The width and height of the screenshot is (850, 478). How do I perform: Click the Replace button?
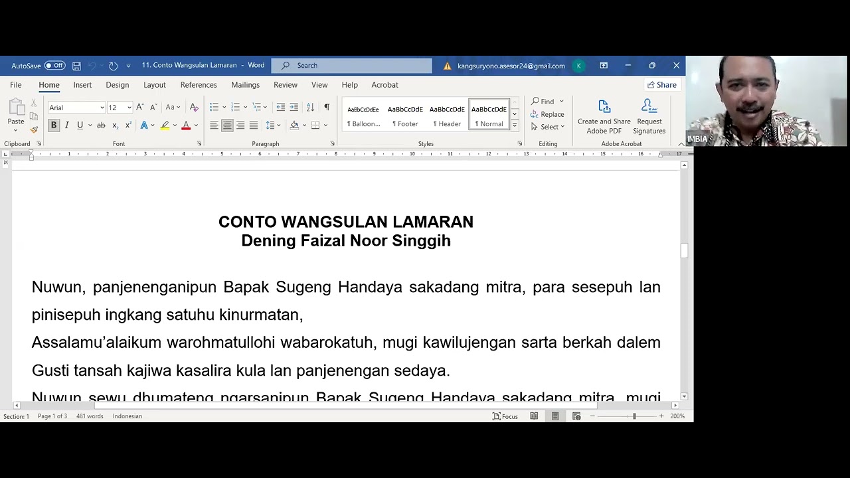[x=547, y=114]
